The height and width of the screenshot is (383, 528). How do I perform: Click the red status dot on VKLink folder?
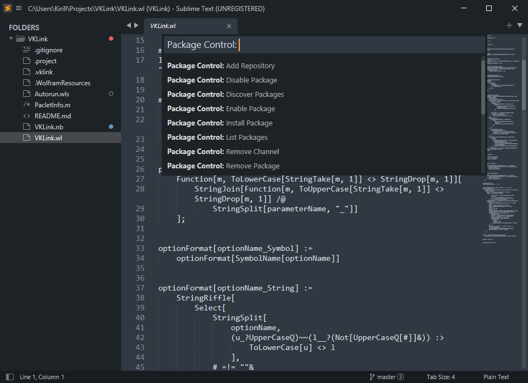(x=111, y=39)
